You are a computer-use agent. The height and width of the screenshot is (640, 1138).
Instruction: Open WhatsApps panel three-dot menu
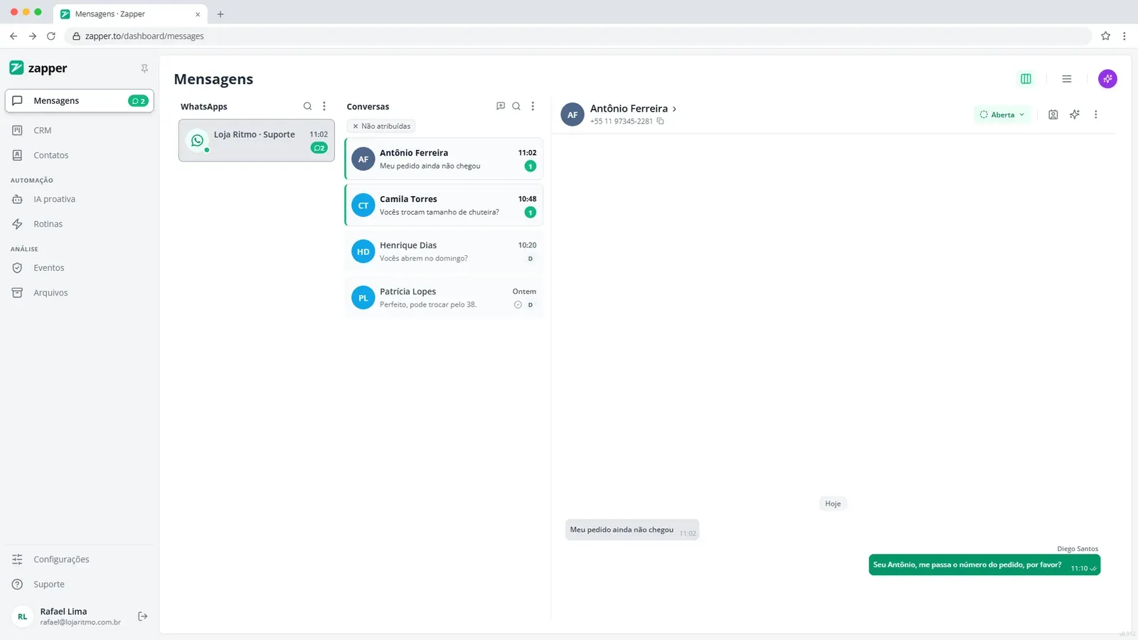click(324, 106)
